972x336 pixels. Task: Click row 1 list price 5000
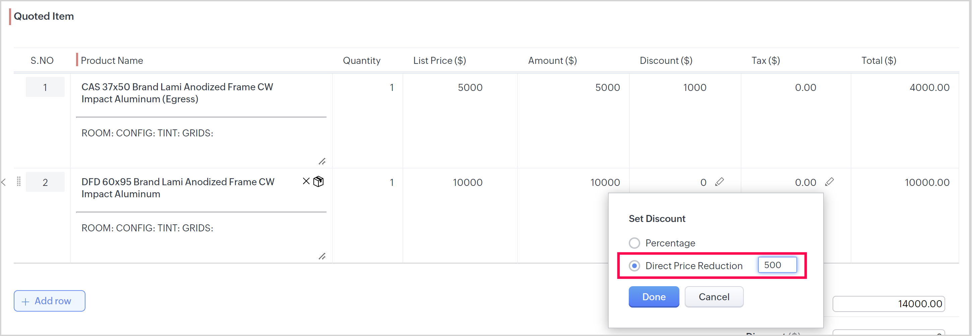point(470,88)
